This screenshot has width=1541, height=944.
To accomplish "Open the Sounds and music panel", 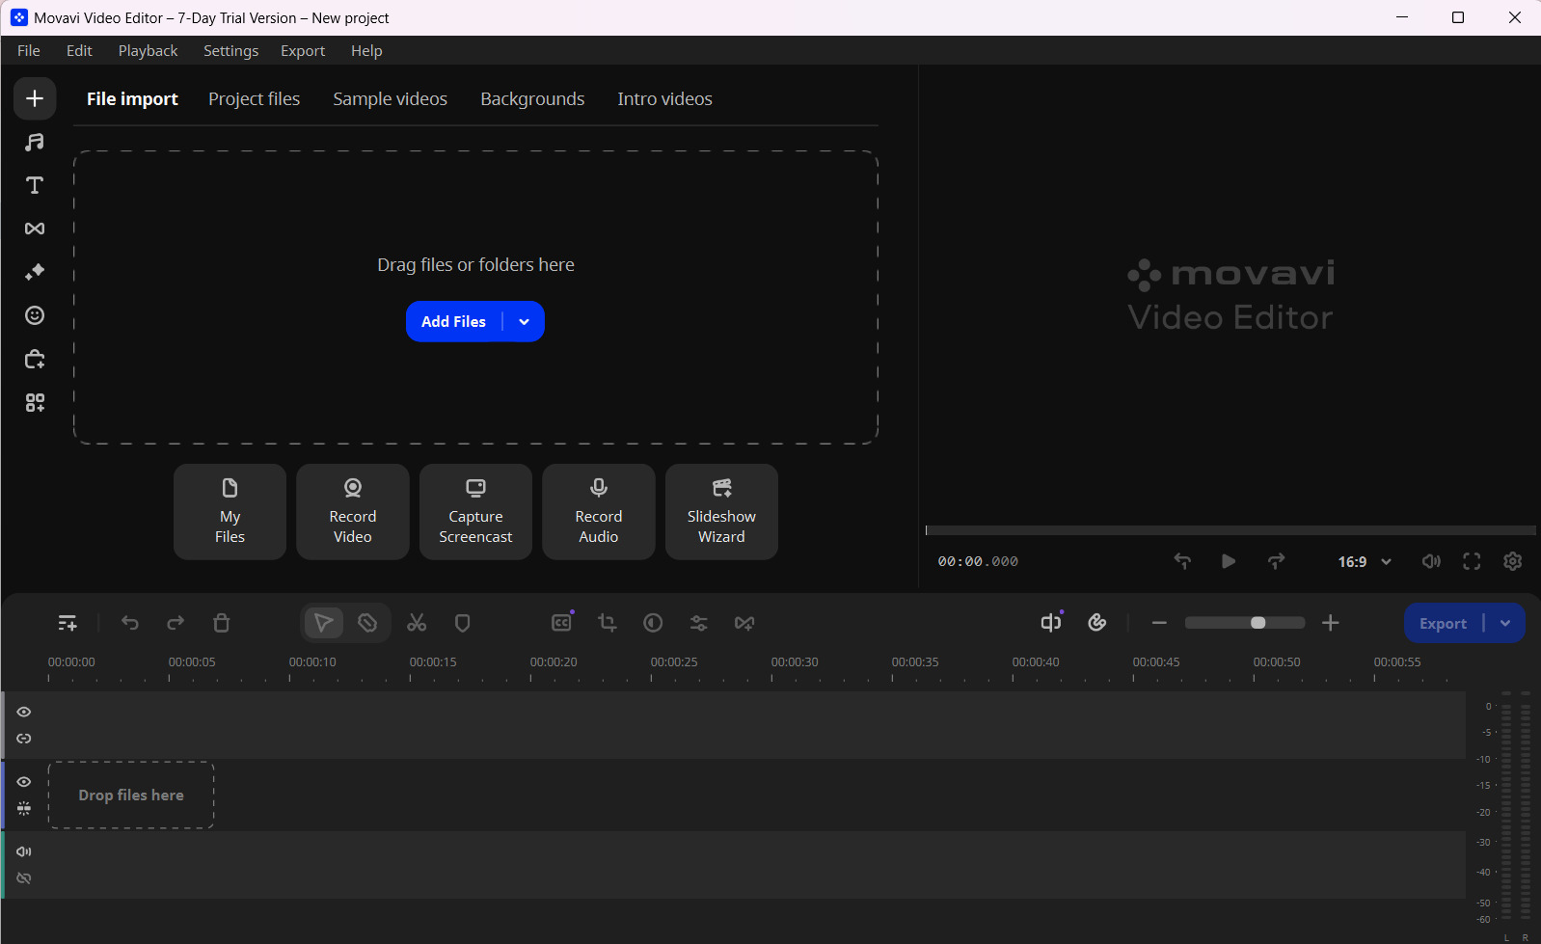I will pyautogui.click(x=35, y=142).
